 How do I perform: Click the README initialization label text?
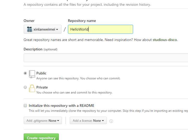coord(61,106)
